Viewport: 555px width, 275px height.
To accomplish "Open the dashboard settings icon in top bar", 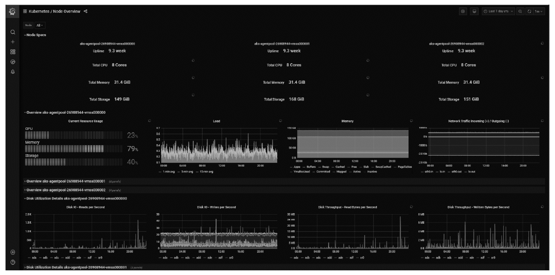I will (x=463, y=11).
